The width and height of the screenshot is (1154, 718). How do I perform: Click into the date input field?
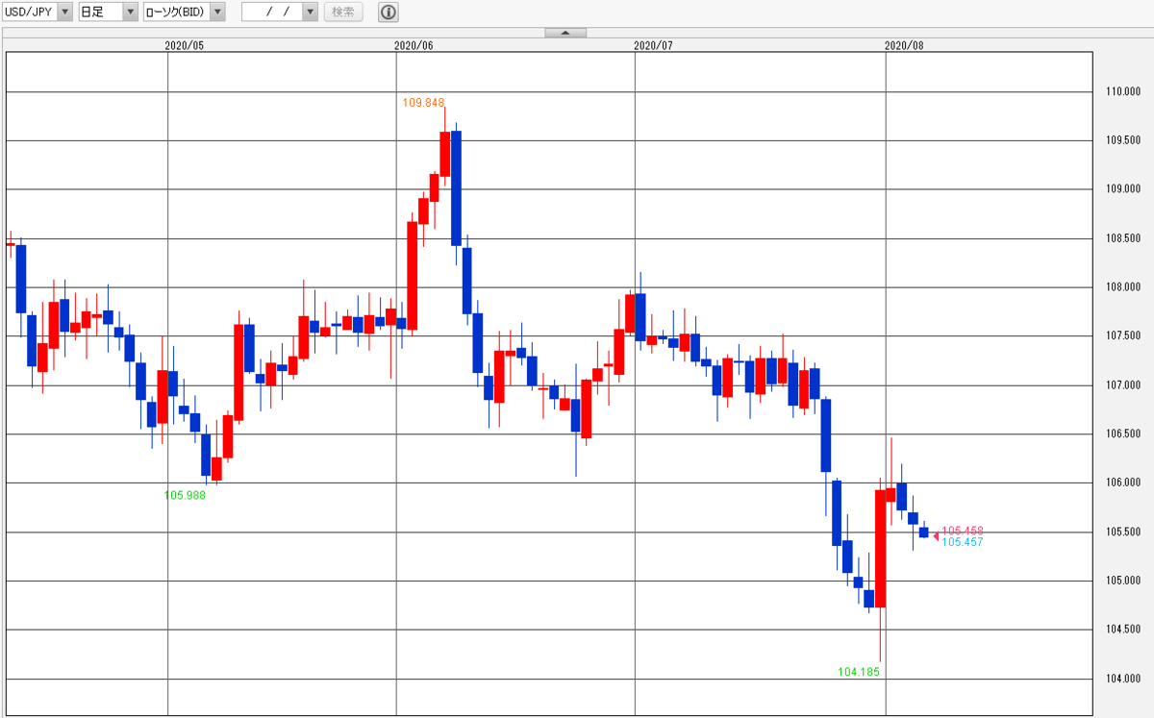click(272, 12)
